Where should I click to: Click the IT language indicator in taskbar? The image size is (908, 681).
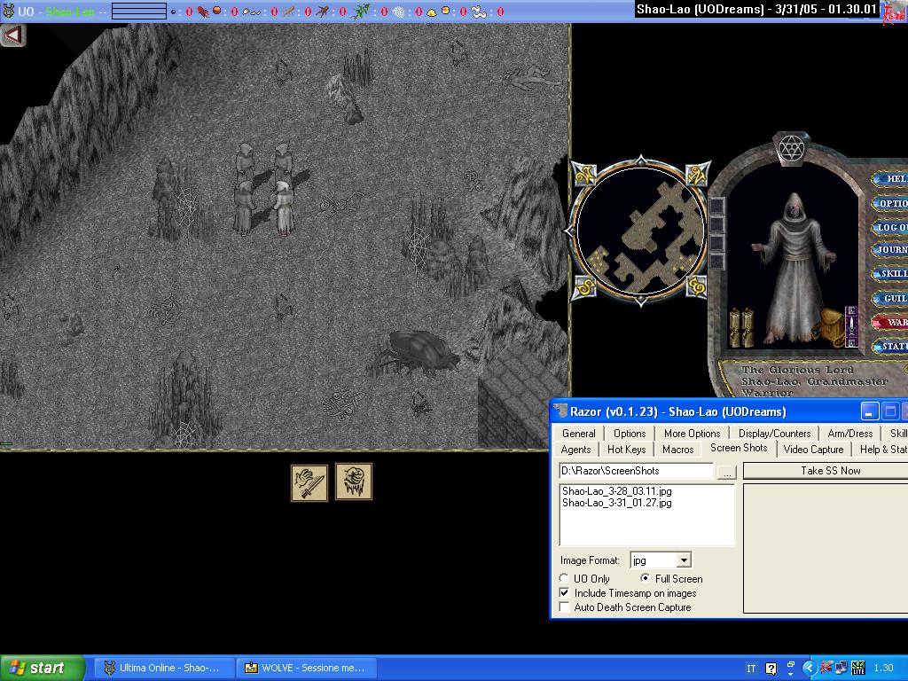(751, 669)
